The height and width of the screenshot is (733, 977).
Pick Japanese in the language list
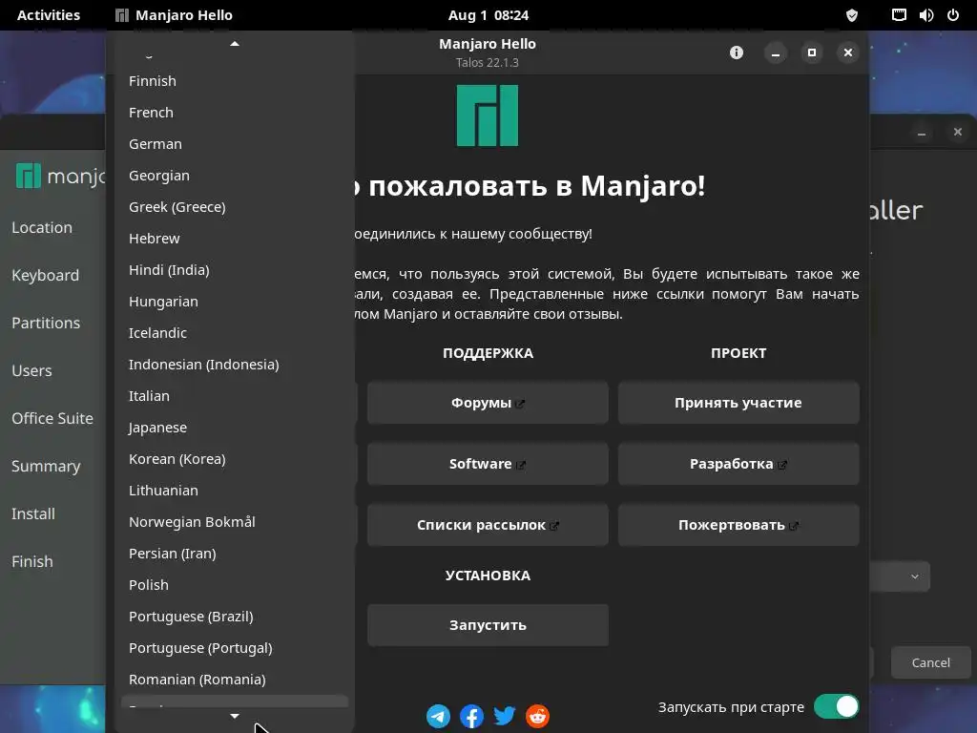click(235, 428)
